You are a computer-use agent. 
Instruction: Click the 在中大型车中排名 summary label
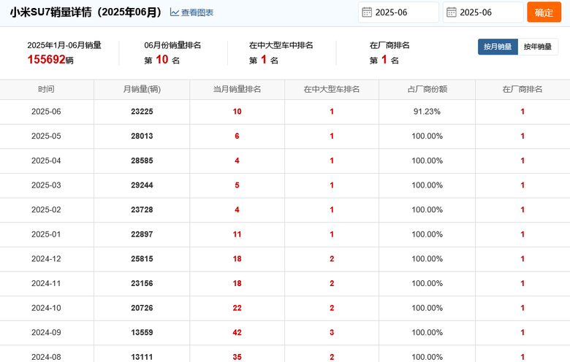(x=281, y=45)
